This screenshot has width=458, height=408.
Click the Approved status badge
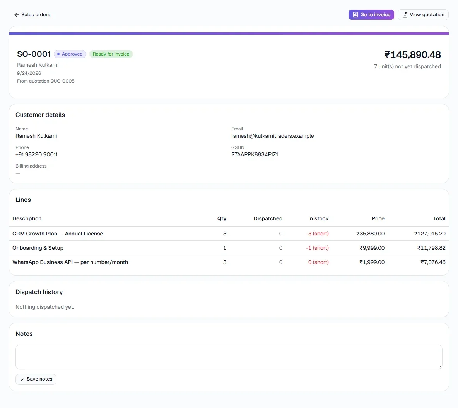pyautogui.click(x=70, y=54)
